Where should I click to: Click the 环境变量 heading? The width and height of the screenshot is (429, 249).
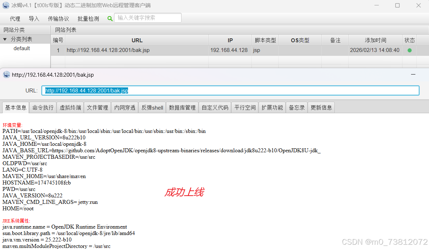(13, 125)
